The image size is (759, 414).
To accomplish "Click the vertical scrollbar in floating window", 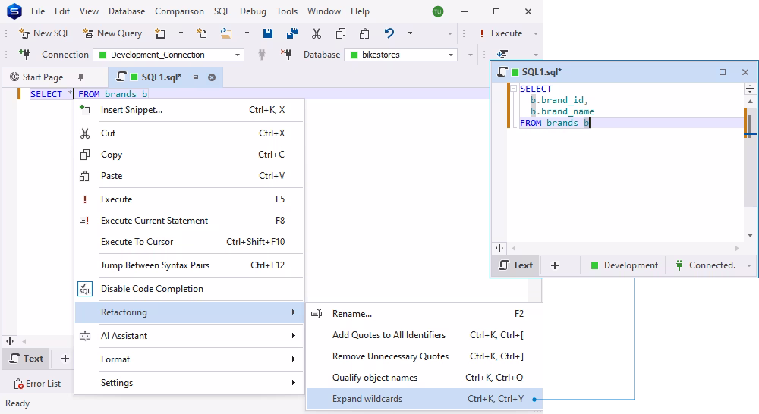I will [x=751, y=168].
